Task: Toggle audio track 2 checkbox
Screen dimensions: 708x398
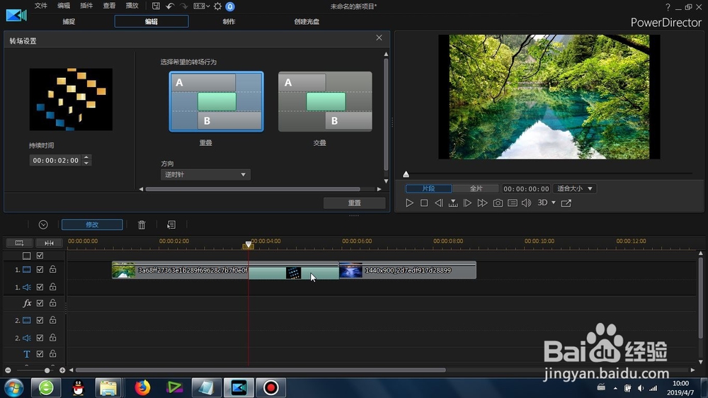Action: pyautogui.click(x=40, y=338)
